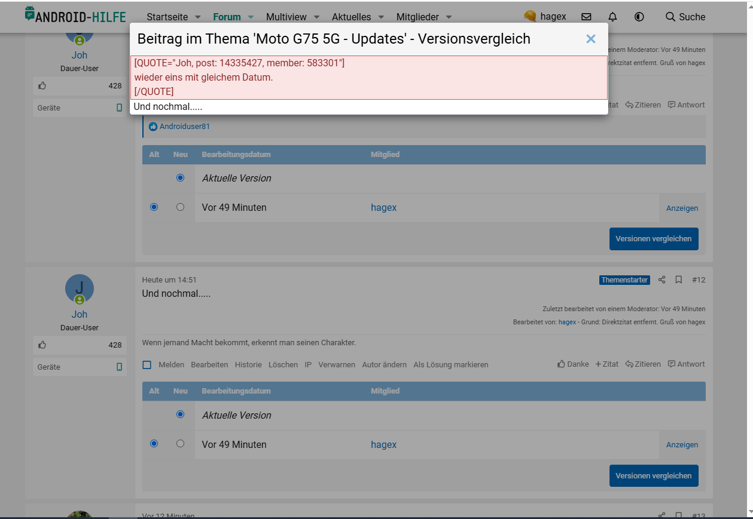Click Danke thumbs-up on post #12
The height and width of the screenshot is (519, 753).
pos(573,364)
